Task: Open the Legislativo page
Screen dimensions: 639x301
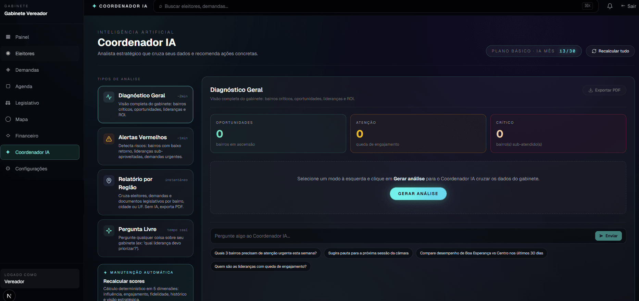Action: (x=40, y=103)
